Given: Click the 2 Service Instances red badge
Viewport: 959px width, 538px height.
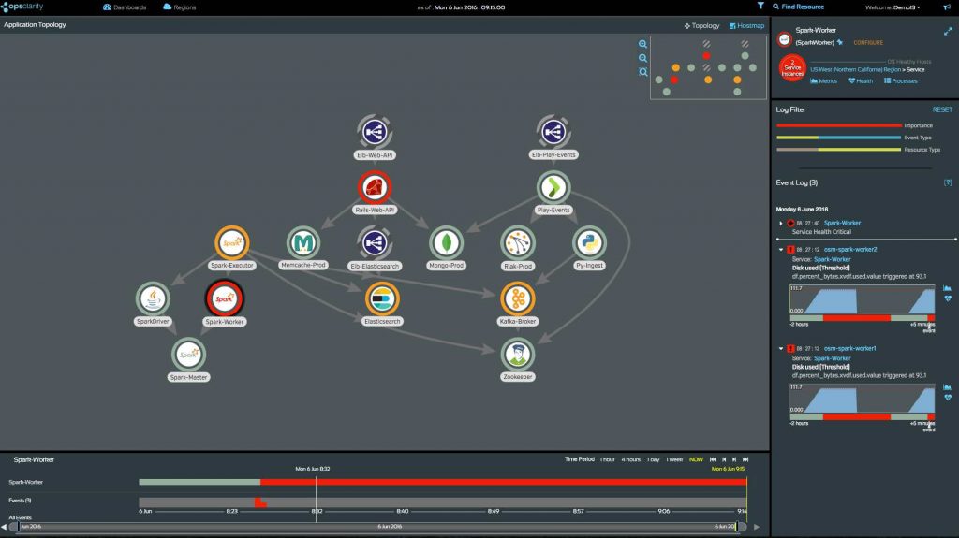Looking at the screenshot, I should 792,68.
